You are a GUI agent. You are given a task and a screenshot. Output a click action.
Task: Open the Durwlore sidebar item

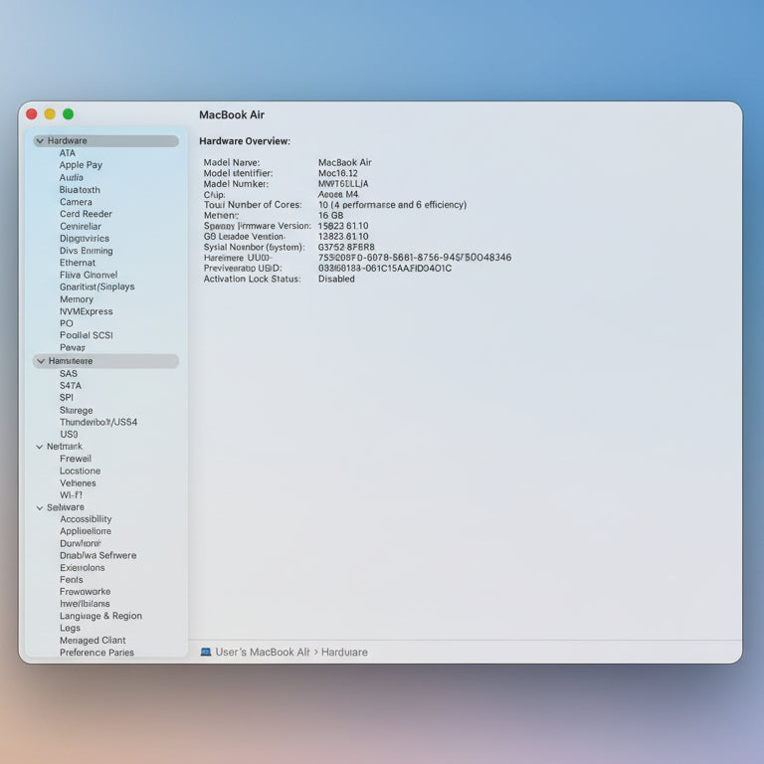tap(81, 543)
